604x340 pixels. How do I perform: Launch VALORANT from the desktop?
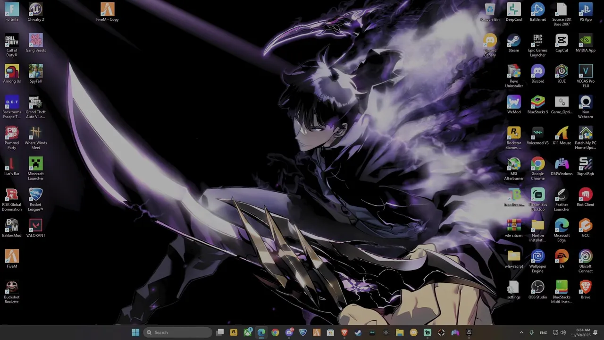coord(36,228)
